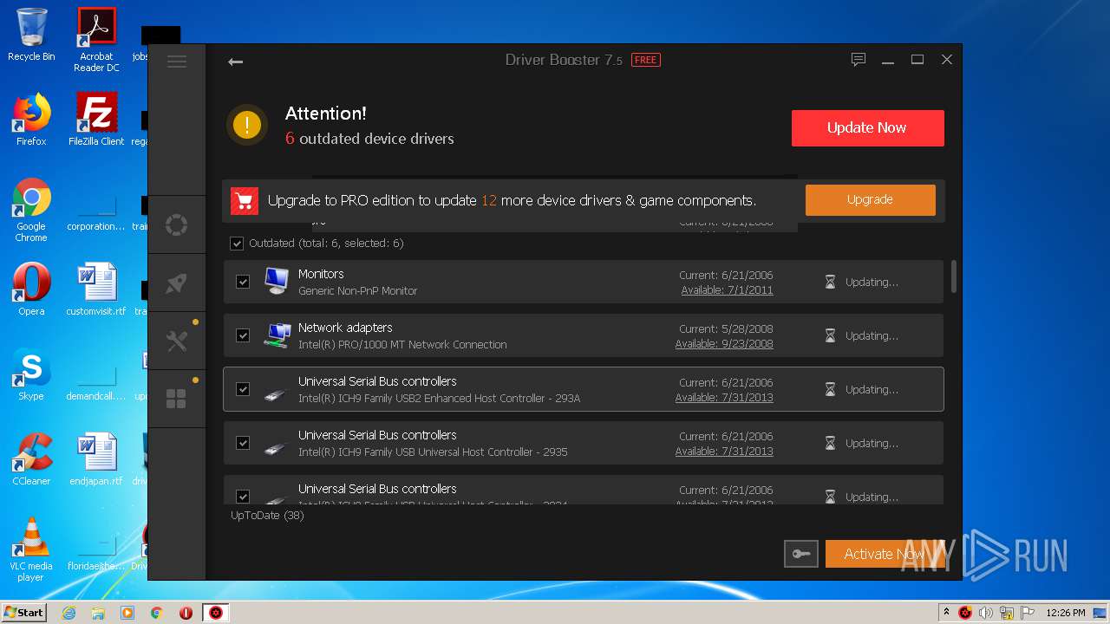Click the driver list scrollbar
Image resolution: width=1110 pixels, height=624 pixels.
point(954,276)
